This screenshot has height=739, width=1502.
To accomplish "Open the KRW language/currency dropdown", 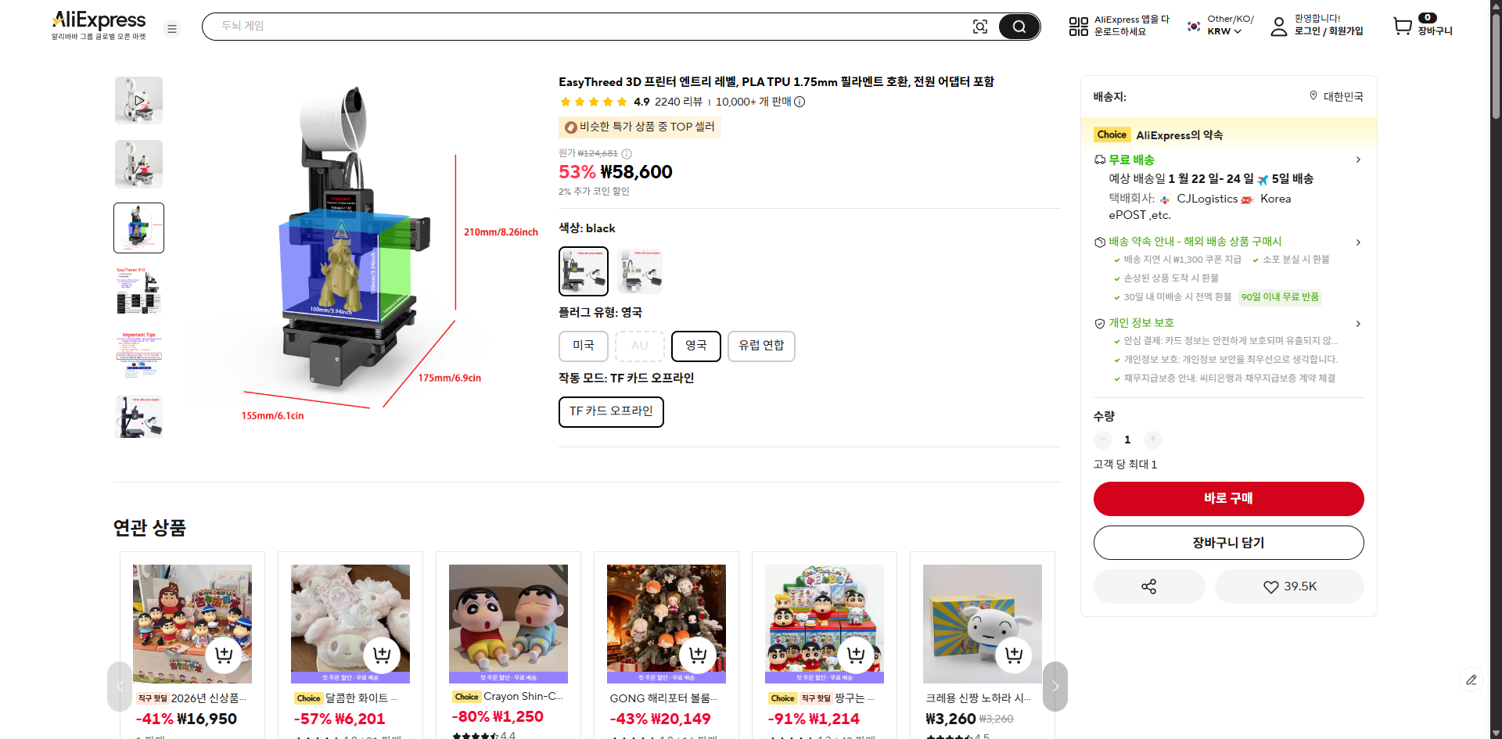I will [1224, 31].
